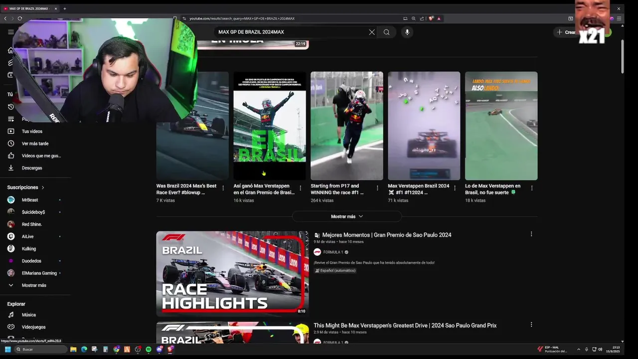638x359 pixels.
Task: Click the youtube.com address bar URL
Action: point(242,18)
